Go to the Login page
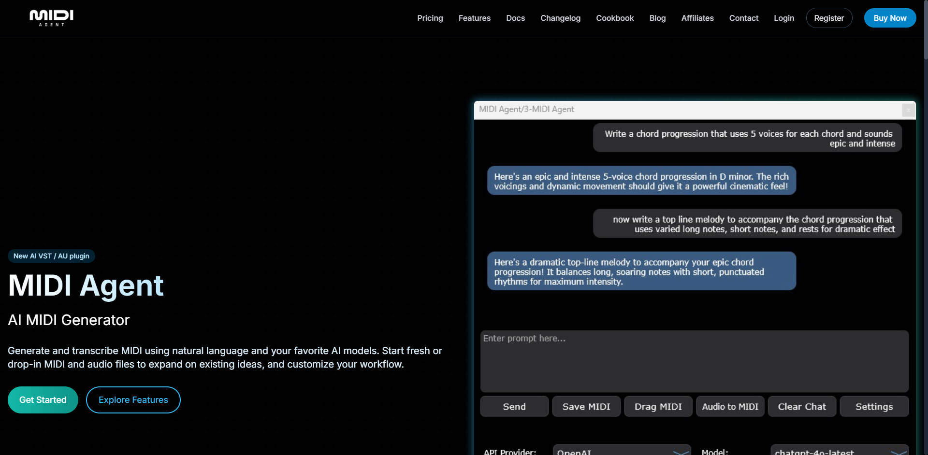 (x=783, y=18)
